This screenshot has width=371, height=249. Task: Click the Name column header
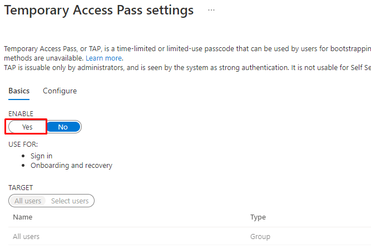[x=23, y=217]
